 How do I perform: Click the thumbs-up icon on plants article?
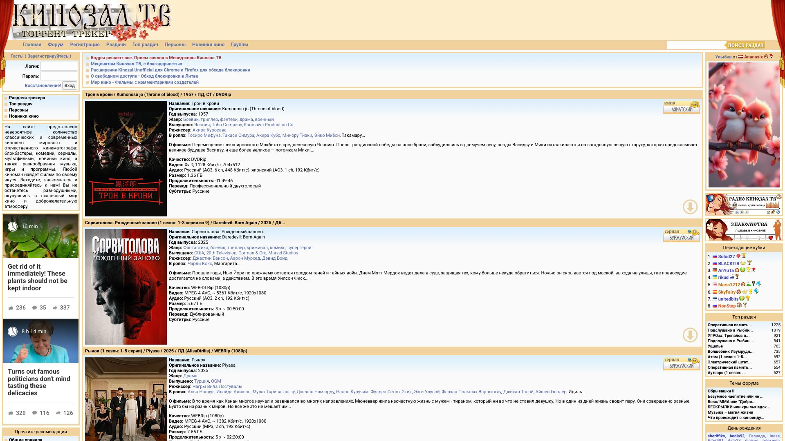click(x=11, y=308)
